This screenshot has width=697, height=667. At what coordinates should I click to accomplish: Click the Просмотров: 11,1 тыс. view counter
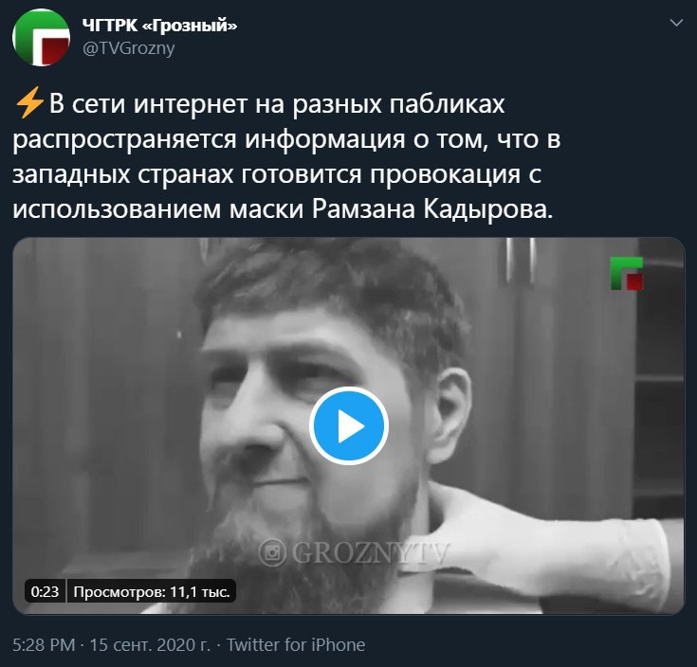152,591
